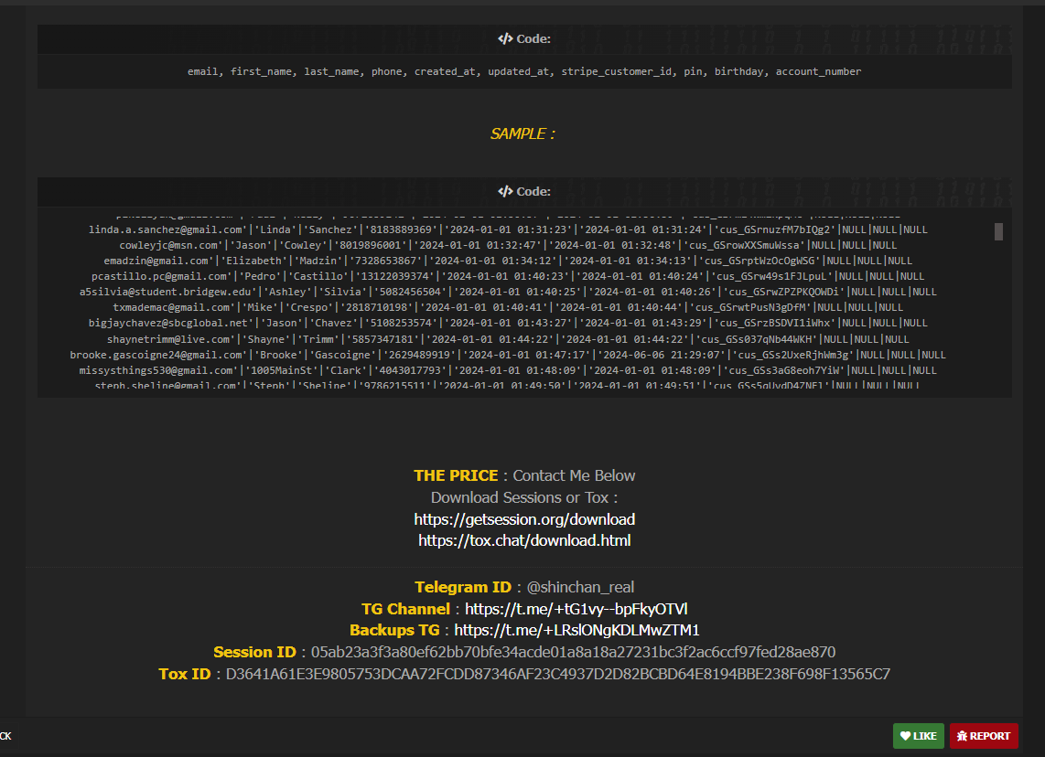Click the Code label above the sample block
1045x757 pixels.
(533, 192)
